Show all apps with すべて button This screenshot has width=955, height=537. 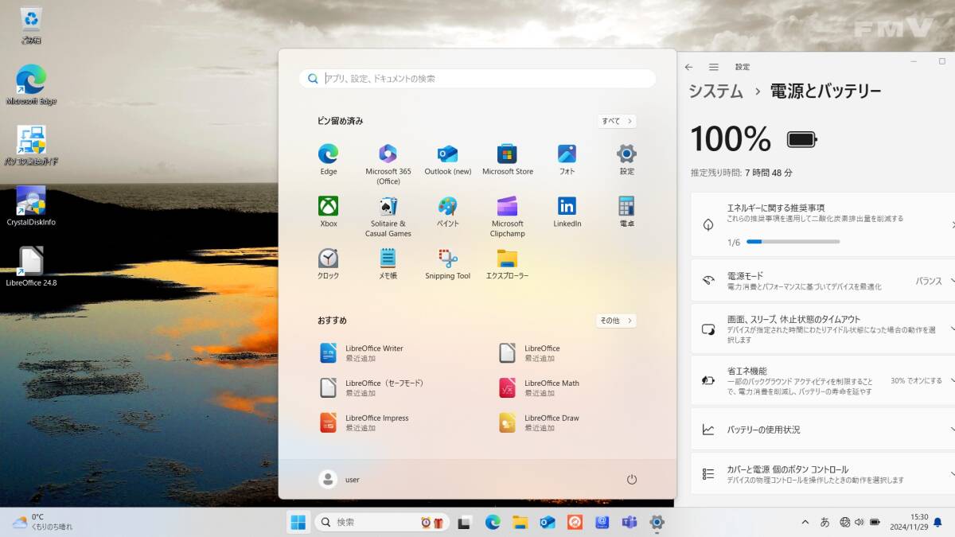coord(617,121)
